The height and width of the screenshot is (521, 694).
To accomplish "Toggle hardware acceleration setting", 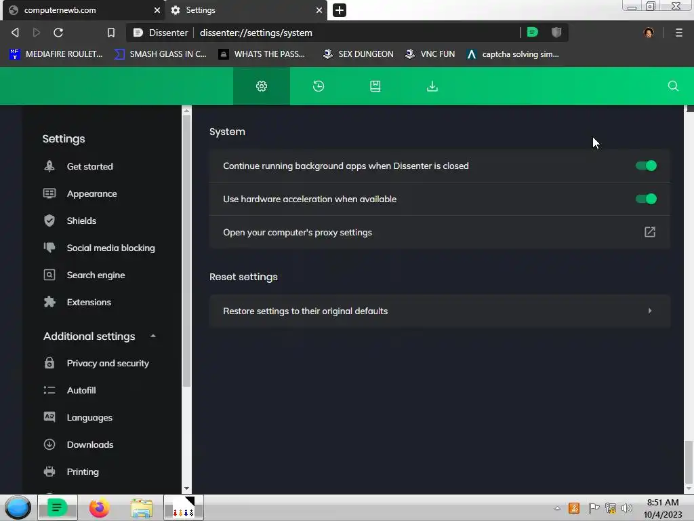I will (x=646, y=199).
